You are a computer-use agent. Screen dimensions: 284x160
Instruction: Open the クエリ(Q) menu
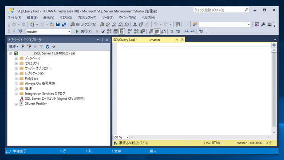(66, 18)
